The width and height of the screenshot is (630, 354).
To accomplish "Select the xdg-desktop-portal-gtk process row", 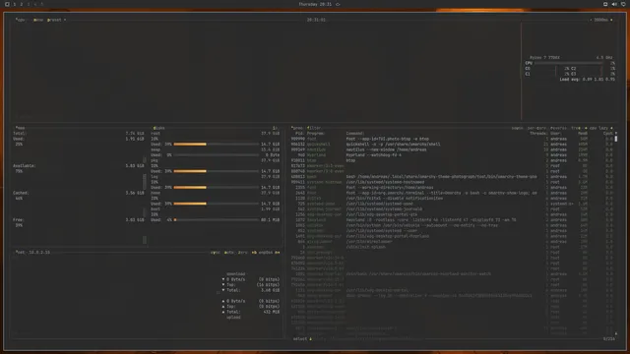I will click(452, 214).
